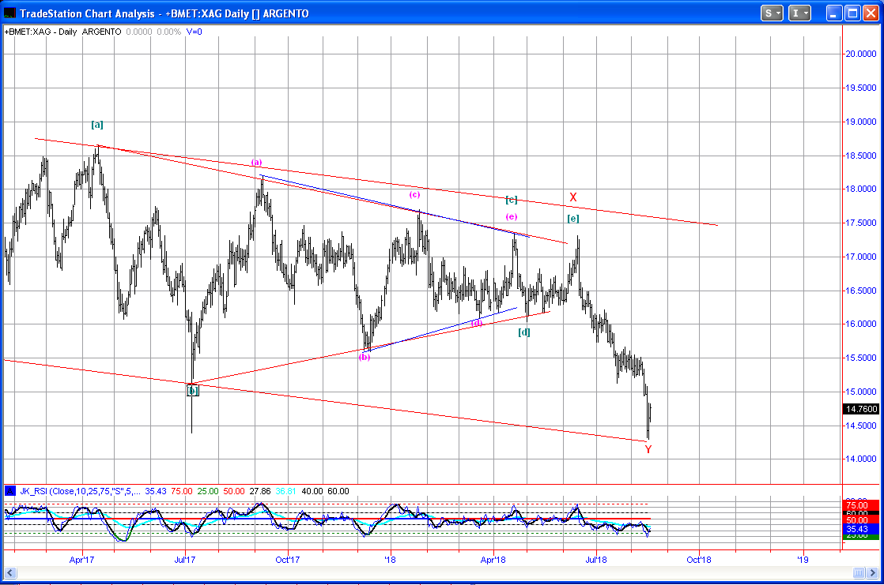Viewport: 884px width, 585px height.
Task: Click the '19 date axis label
Action: click(803, 559)
